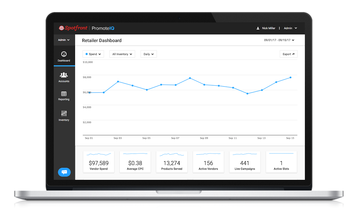Click the user profile icon beside Nick Miller
Image resolution: width=361 pixels, height=210 pixels.
coord(258,28)
